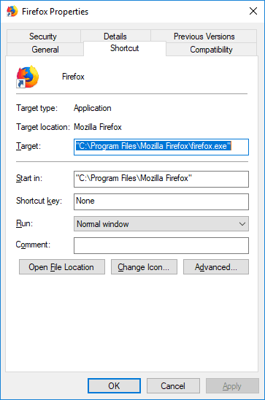Click the Start in text field
Image resolution: width=265 pixels, height=400 pixels.
pos(161,179)
